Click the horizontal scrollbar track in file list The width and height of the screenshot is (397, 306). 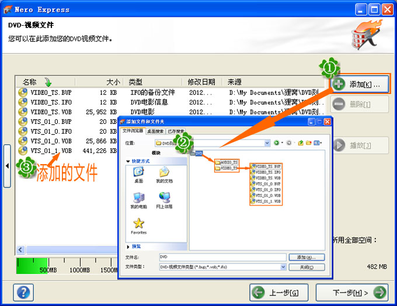[x=72, y=250]
